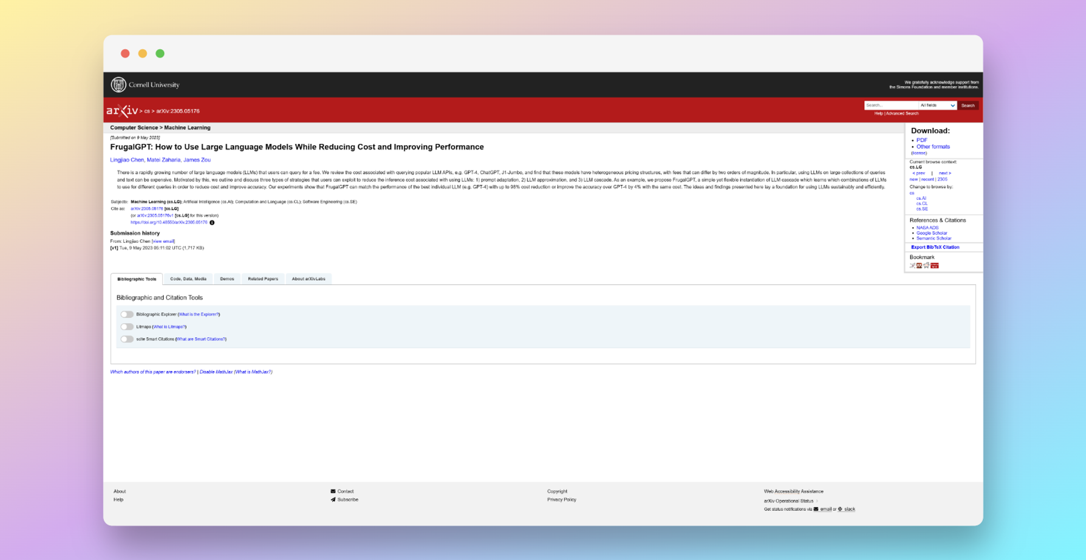The width and height of the screenshot is (1086, 560).
Task: Open the new listings link
Action: (x=914, y=179)
